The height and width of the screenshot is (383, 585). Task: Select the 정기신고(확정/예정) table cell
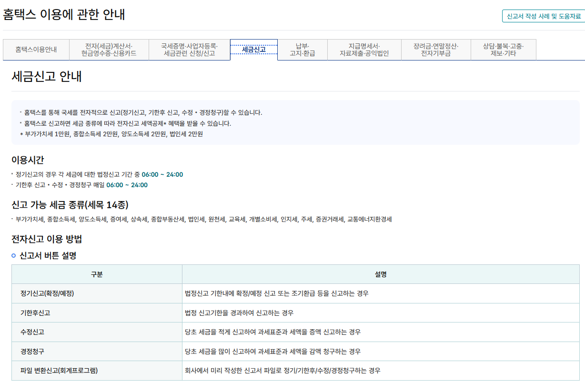click(97, 293)
